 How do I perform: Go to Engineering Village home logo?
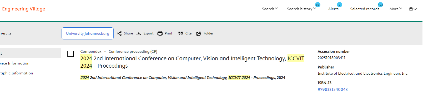tap(23, 9)
